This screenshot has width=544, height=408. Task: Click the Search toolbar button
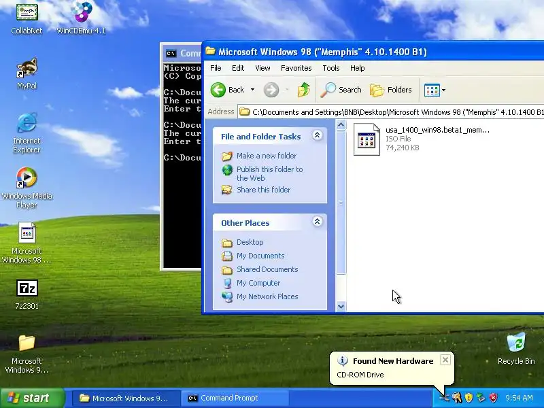[x=341, y=90]
